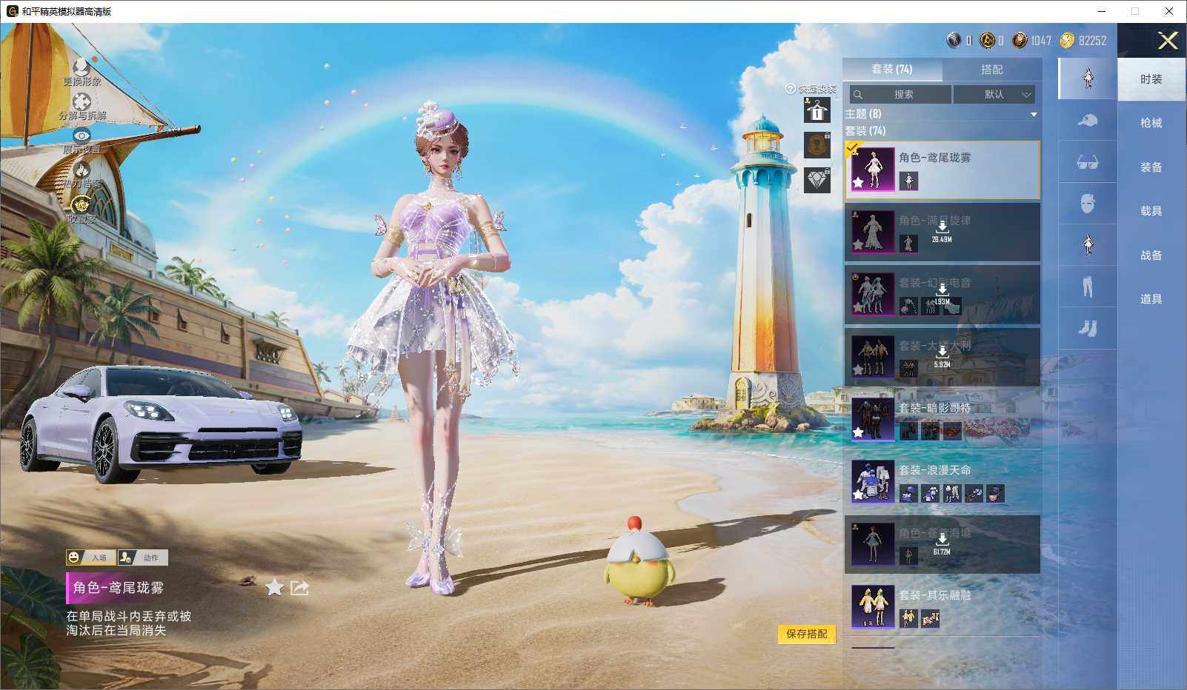Select the 入场 entrance toggle

pos(90,557)
